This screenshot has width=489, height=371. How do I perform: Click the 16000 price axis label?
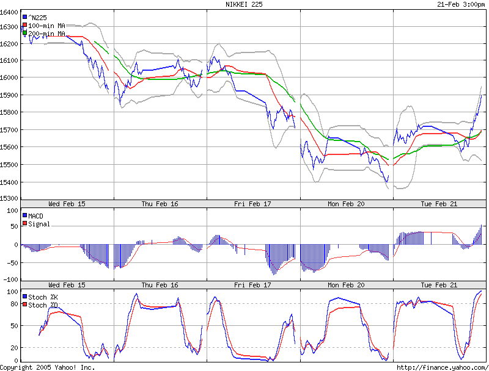(x=9, y=77)
